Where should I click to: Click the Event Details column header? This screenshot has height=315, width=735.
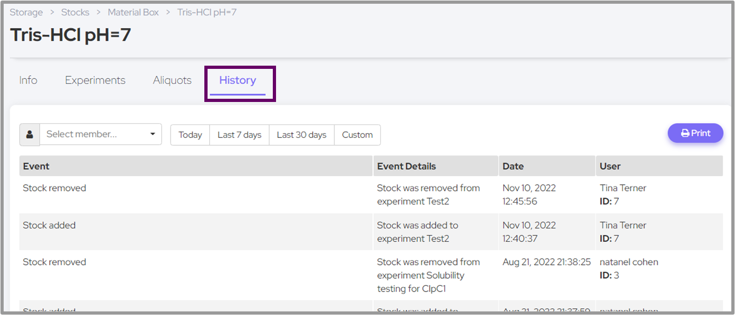tap(406, 166)
